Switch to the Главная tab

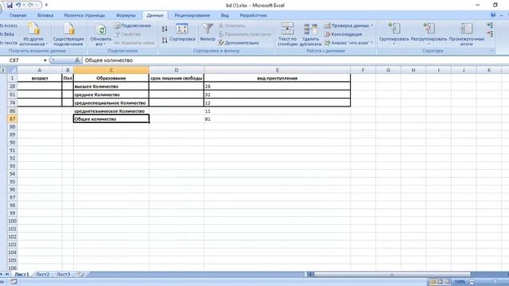[17, 15]
